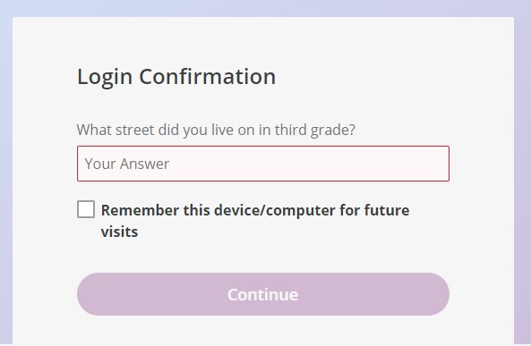
Task: Click left edge of the Continue pill
Action: point(85,294)
